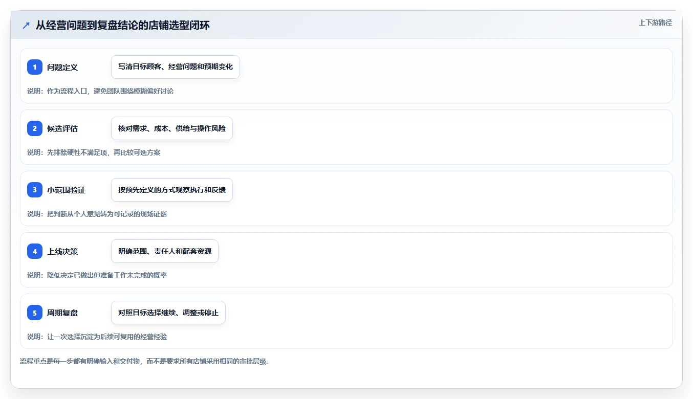Click the arrow icon beside the main title

(x=26, y=25)
